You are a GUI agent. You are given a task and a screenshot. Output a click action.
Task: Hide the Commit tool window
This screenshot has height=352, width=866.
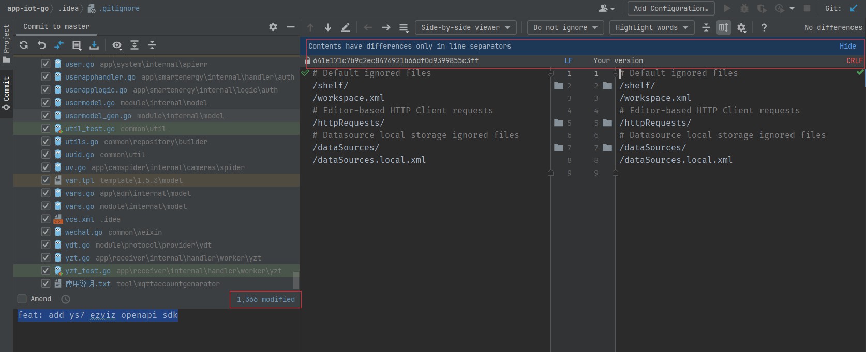pyautogui.click(x=291, y=27)
